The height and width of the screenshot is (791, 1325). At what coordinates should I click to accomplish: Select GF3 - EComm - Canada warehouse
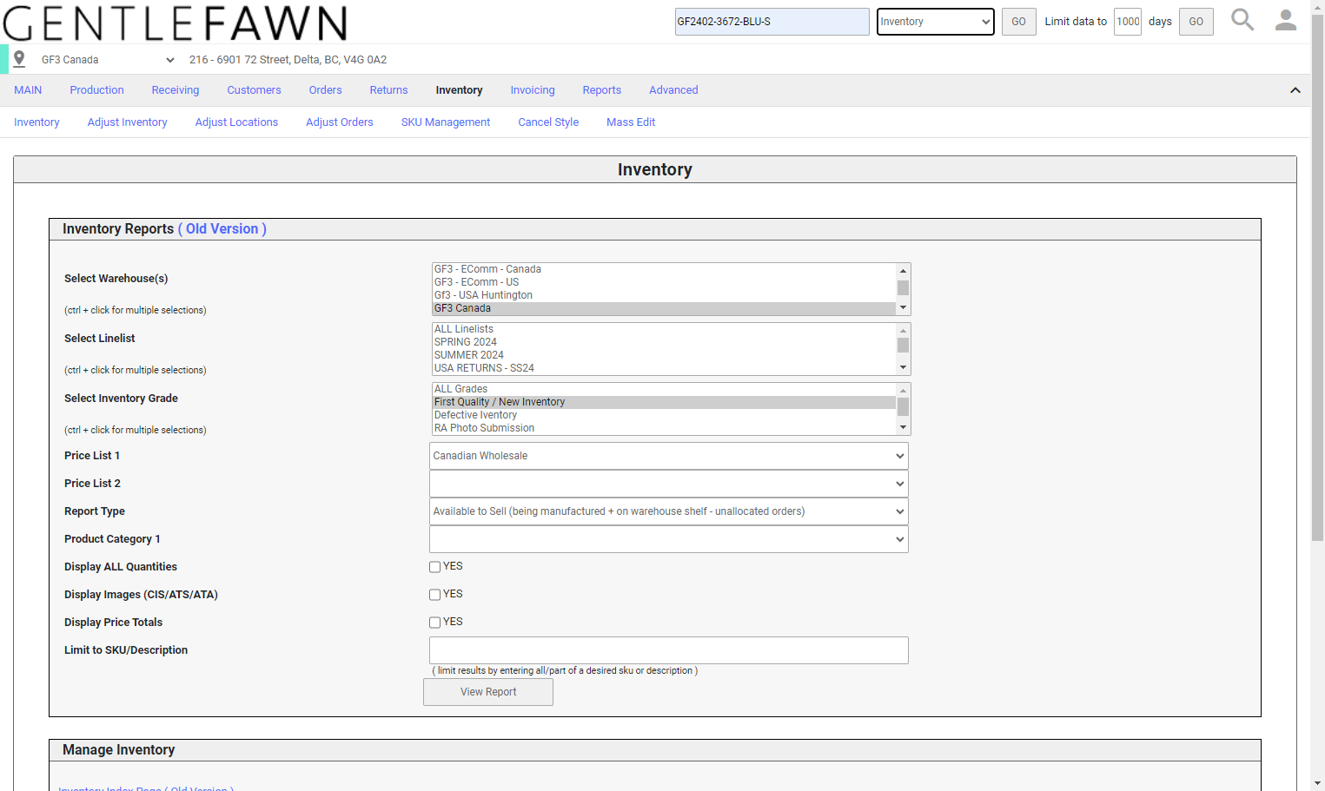tap(664, 269)
